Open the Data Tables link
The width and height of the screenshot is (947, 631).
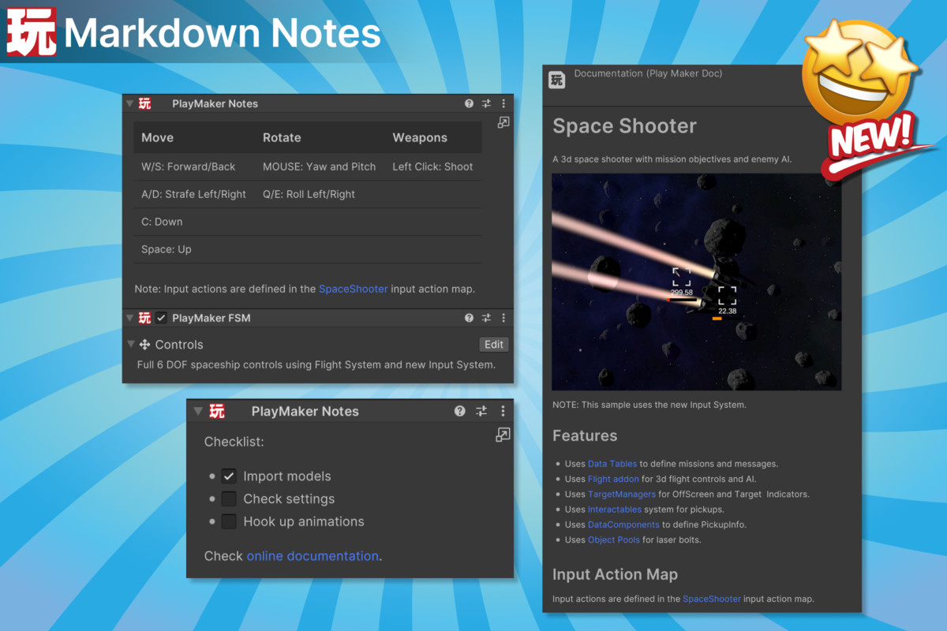pyautogui.click(x=612, y=464)
